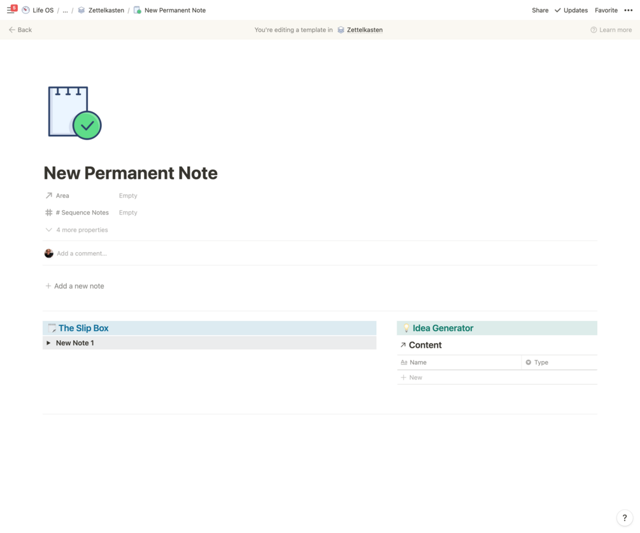Click the plus icon in Content table
Screen dimensions: 640x533
(x=403, y=378)
